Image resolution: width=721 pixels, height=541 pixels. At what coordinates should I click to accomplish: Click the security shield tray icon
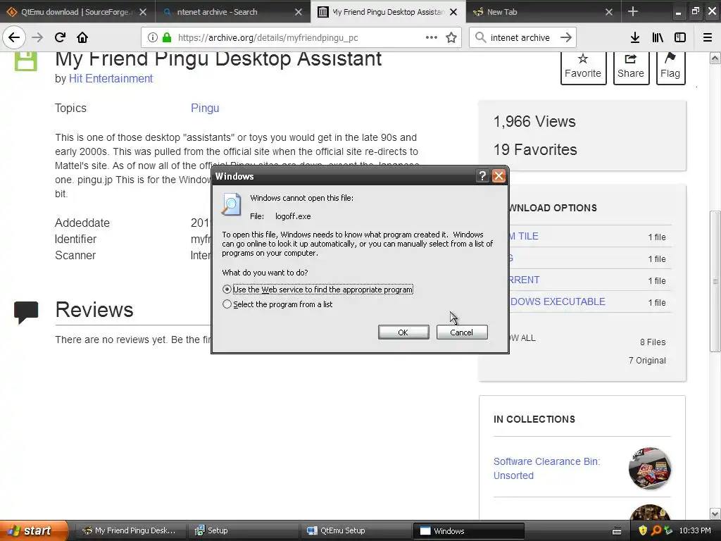click(x=643, y=530)
